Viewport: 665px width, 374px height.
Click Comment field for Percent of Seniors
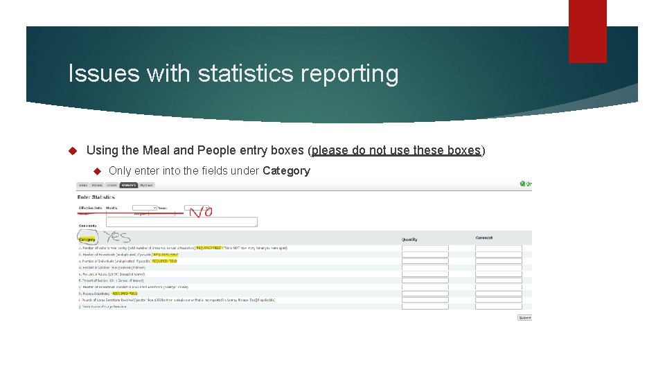[498, 280]
